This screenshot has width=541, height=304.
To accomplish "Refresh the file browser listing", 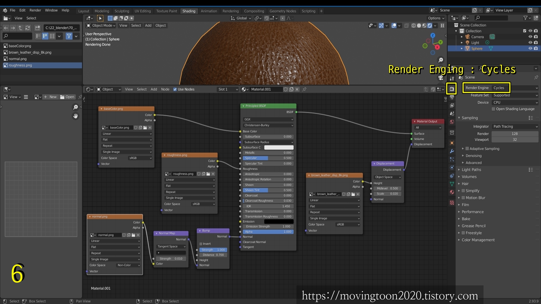I will tap(28, 28).
